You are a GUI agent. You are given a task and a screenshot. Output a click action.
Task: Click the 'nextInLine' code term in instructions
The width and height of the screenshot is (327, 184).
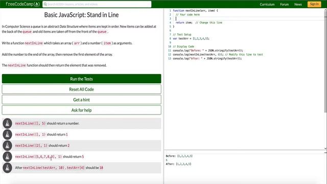tap(34, 43)
